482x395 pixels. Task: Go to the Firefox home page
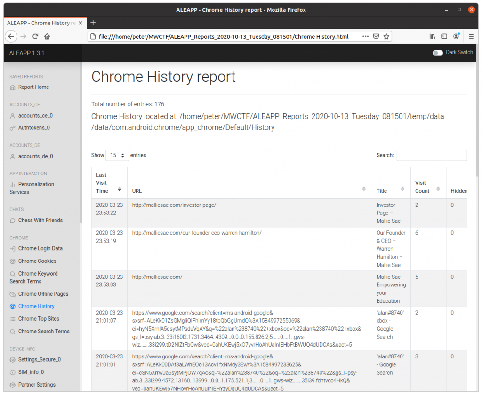click(x=47, y=36)
